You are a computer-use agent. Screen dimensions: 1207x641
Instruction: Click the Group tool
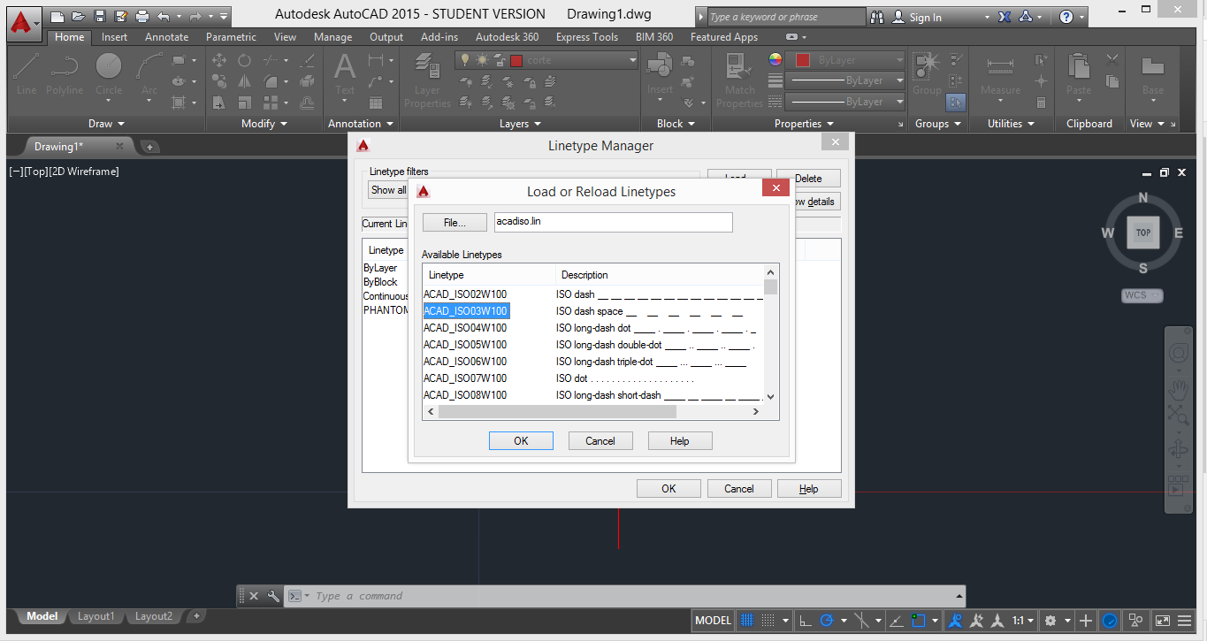coord(927,74)
